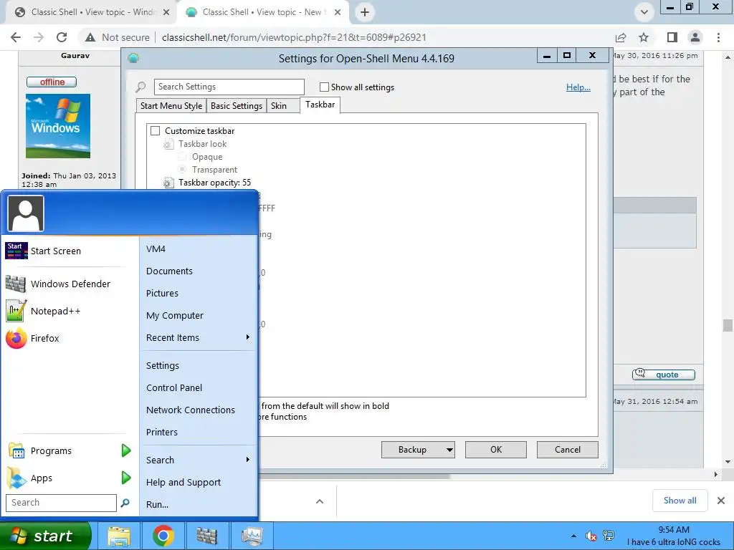Click the green start button
This screenshot has width=734, height=550.
[45, 536]
